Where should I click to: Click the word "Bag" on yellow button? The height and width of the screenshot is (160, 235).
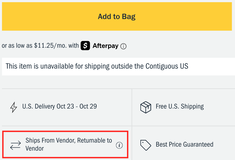(x=128, y=17)
